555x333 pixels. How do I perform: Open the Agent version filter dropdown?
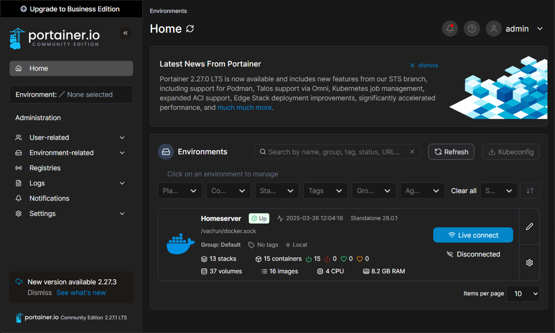(x=422, y=191)
